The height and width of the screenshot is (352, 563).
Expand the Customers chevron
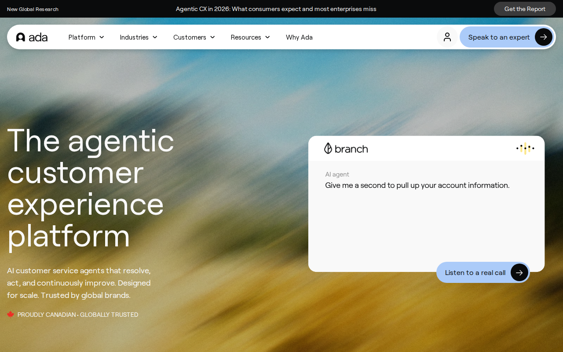pos(212,37)
